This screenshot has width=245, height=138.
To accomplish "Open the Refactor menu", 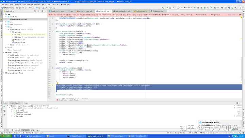I will click(x=37, y=5).
